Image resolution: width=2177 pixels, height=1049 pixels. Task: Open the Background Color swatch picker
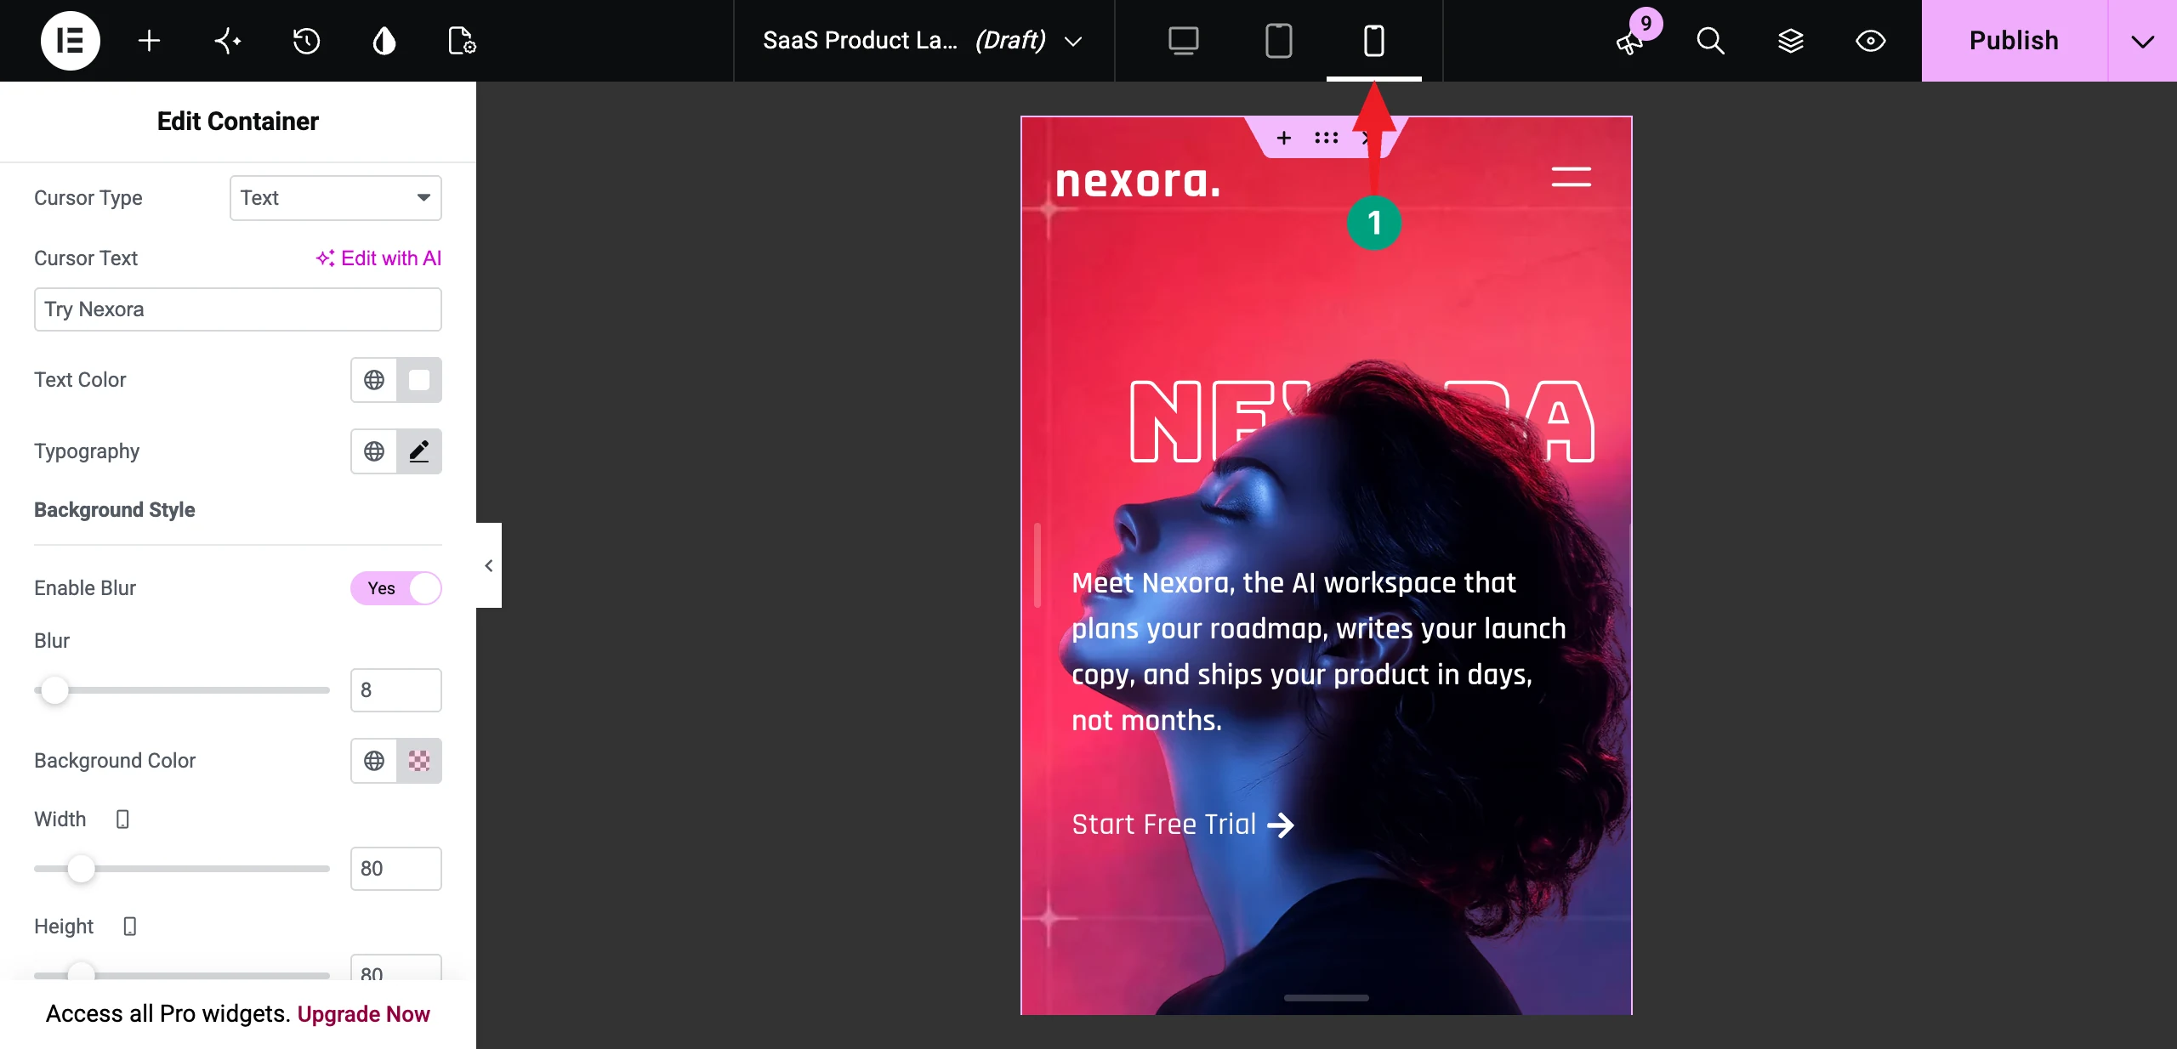pyautogui.click(x=419, y=761)
